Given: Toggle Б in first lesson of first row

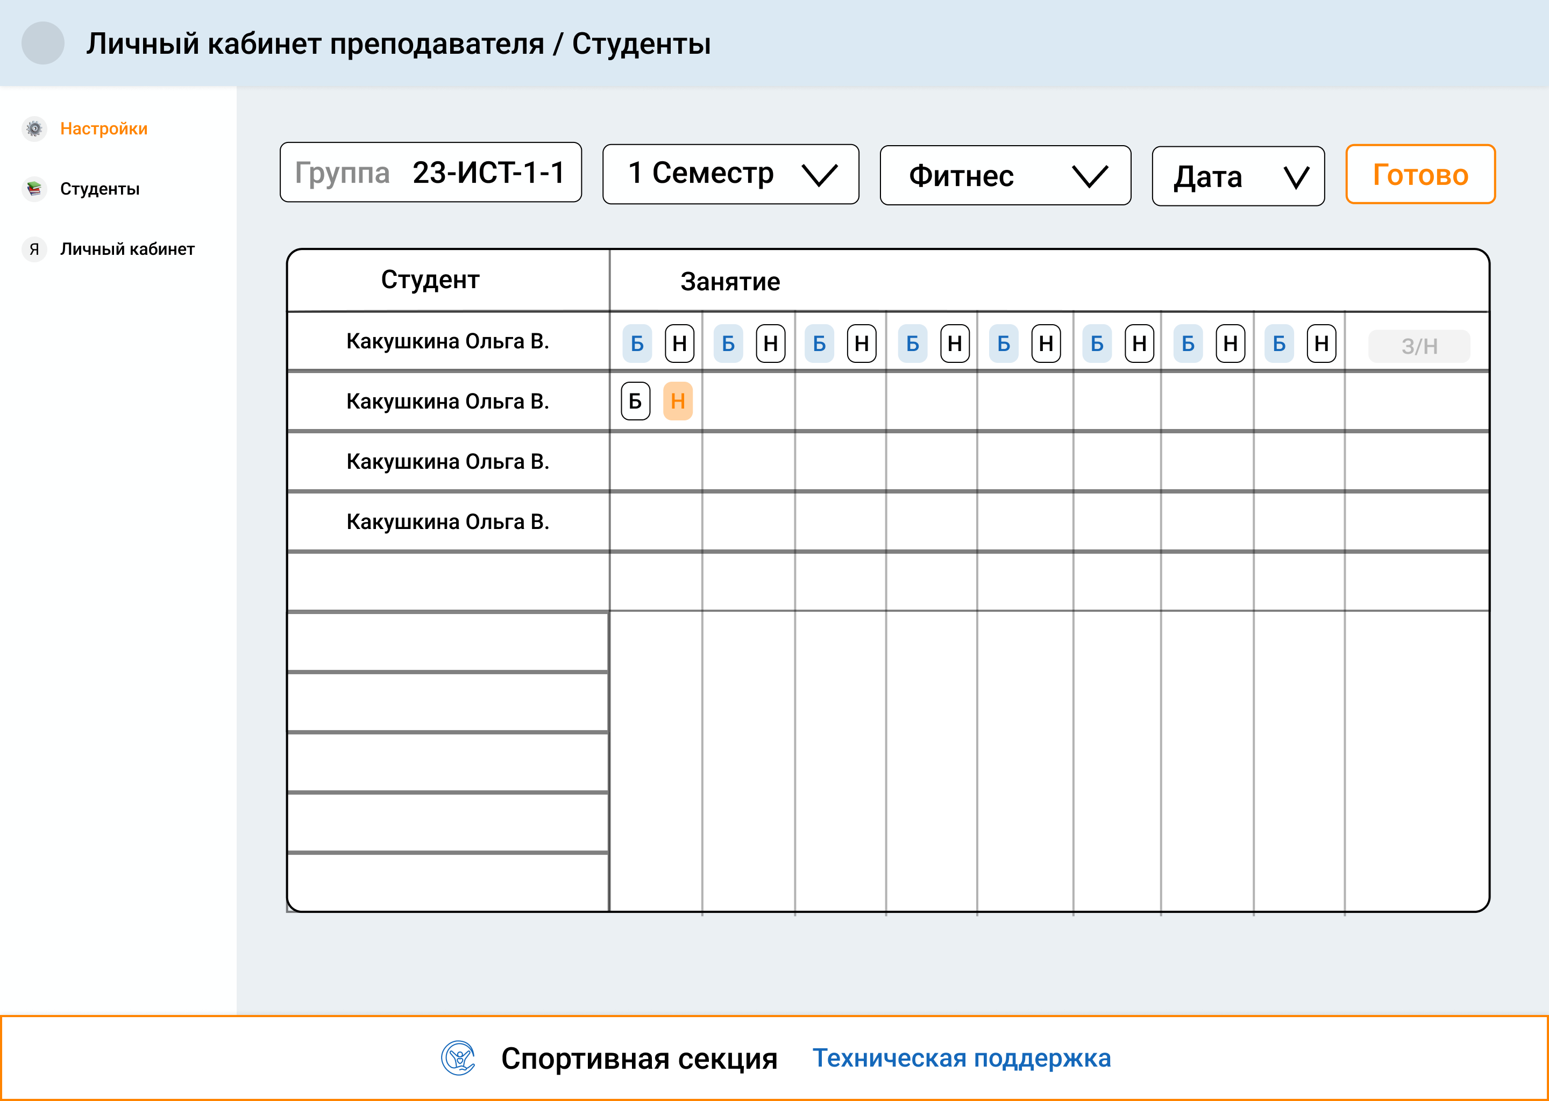Looking at the screenshot, I should 637,344.
